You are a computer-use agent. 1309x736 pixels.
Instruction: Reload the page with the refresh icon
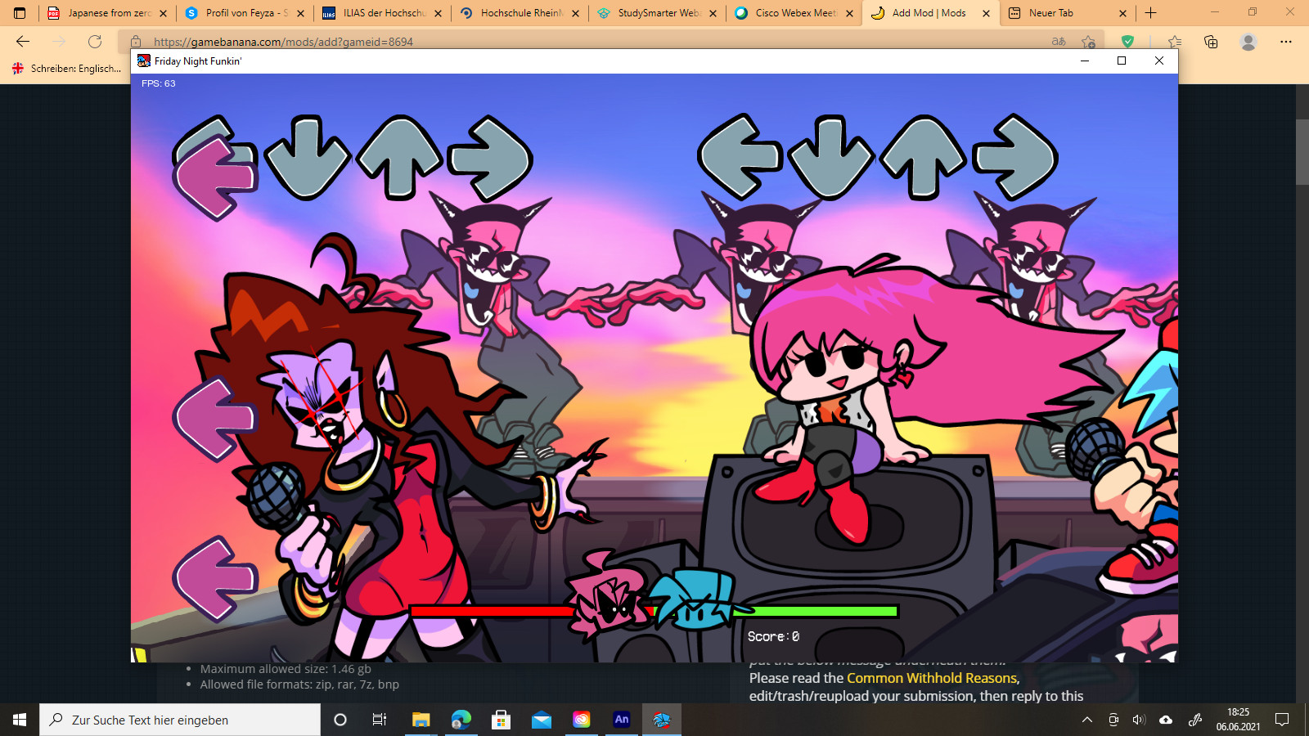point(95,42)
